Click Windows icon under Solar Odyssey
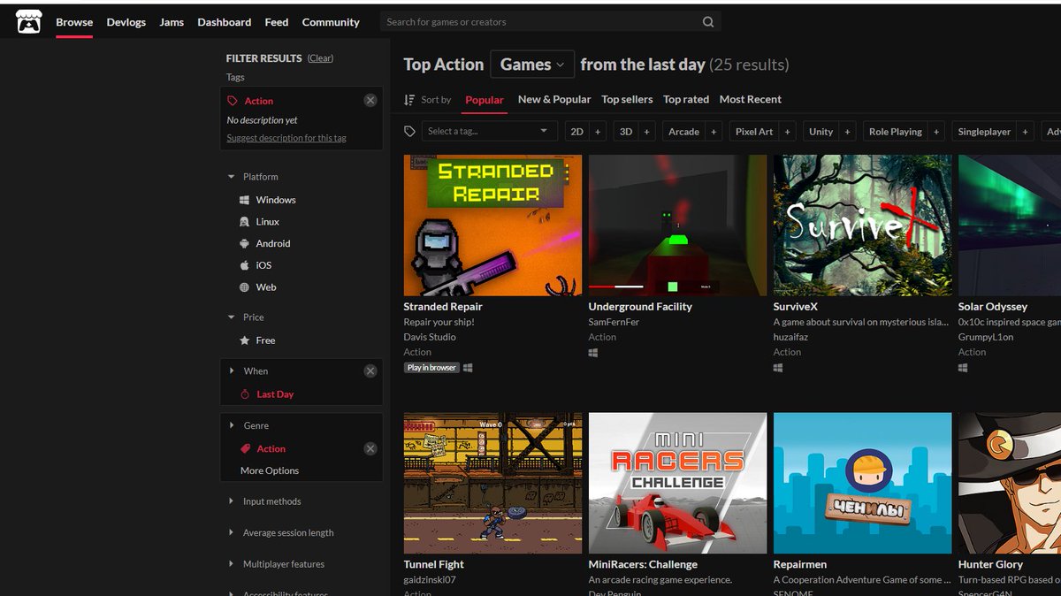Image resolution: width=1061 pixels, height=596 pixels. coord(963,368)
